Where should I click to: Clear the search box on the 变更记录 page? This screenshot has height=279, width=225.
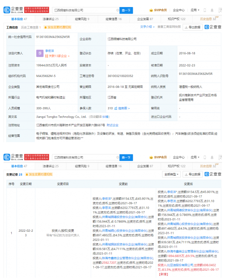[118, 157]
